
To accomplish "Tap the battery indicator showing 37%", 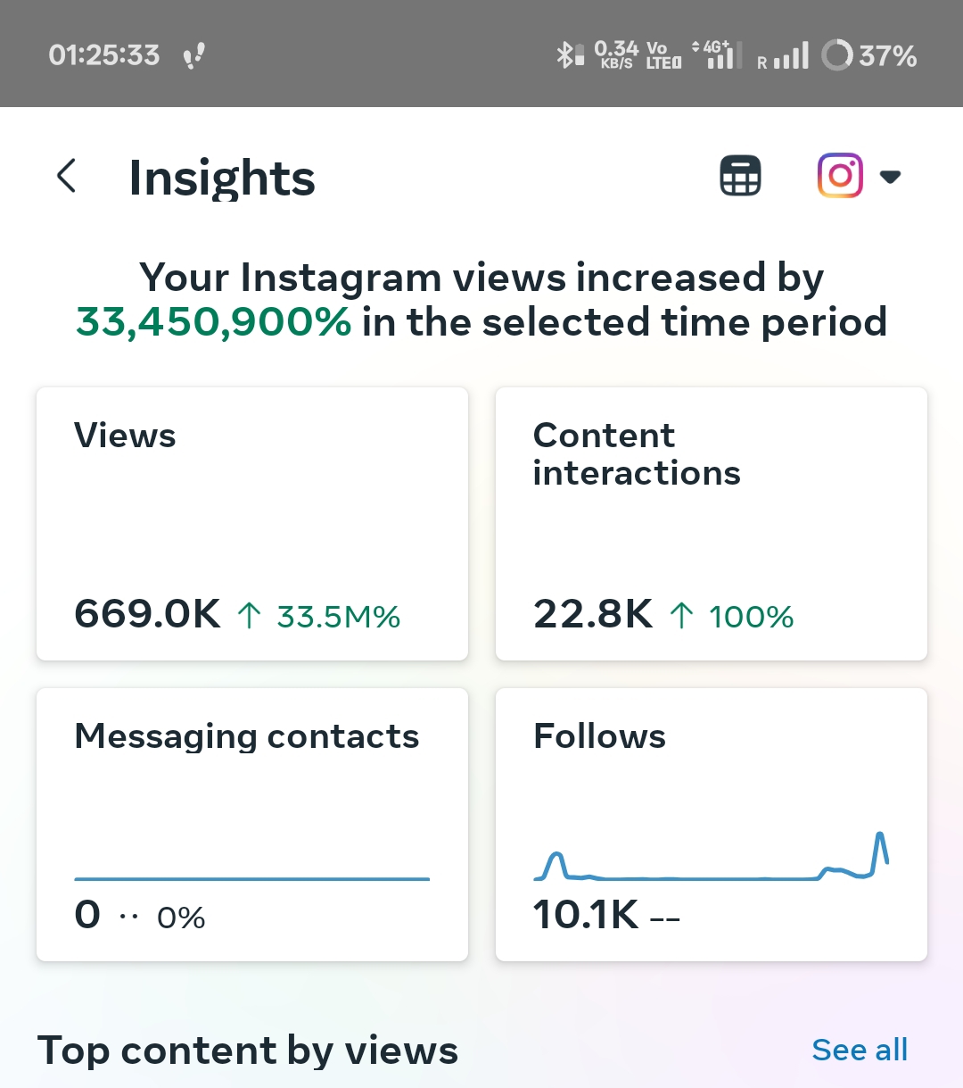I will point(869,55).
